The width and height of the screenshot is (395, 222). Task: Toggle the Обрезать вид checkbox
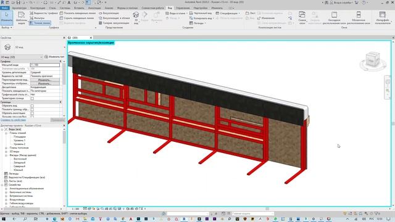tap(32, 106)
